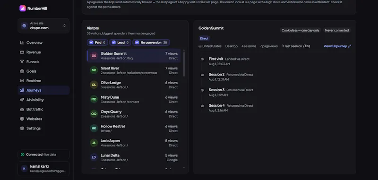Select the Jade Aspen visitor row
The image size is (378, 180).
click(x=134, y=143)
